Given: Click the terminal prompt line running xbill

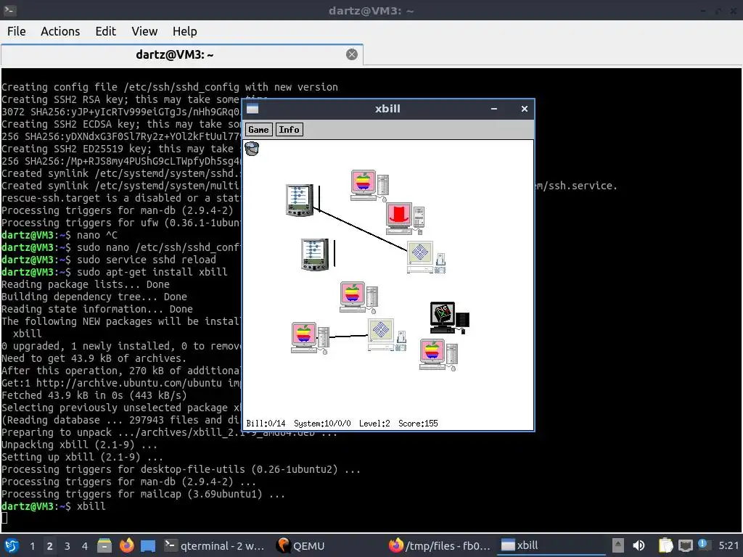Looking at the screenshot, I should pyautogui.click(x=54, y=506).
